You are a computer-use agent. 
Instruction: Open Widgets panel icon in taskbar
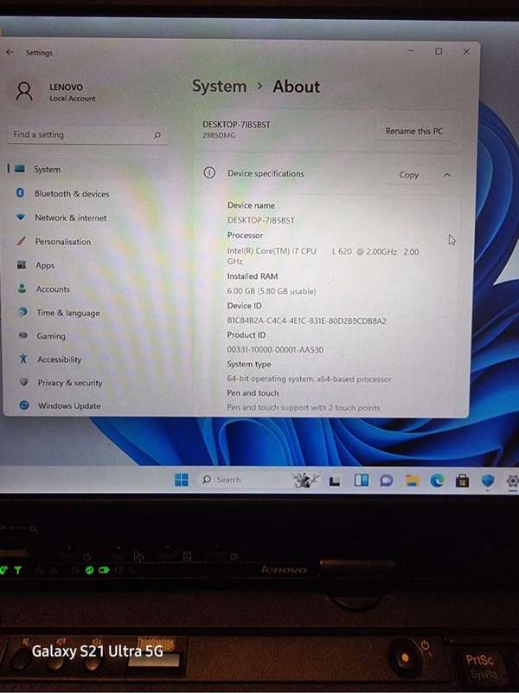[x=362, y=480]
